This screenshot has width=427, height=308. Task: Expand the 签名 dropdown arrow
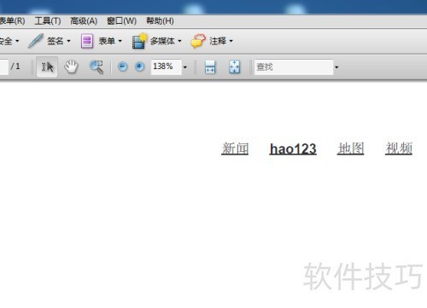(x=68, y=41)
